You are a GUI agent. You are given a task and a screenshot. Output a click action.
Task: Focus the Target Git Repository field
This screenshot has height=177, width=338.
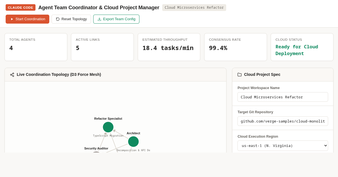(x=283, y=121)
